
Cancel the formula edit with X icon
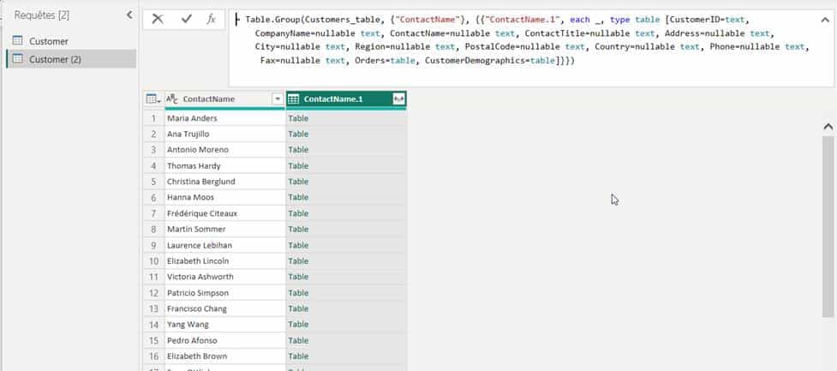point(158,19)
